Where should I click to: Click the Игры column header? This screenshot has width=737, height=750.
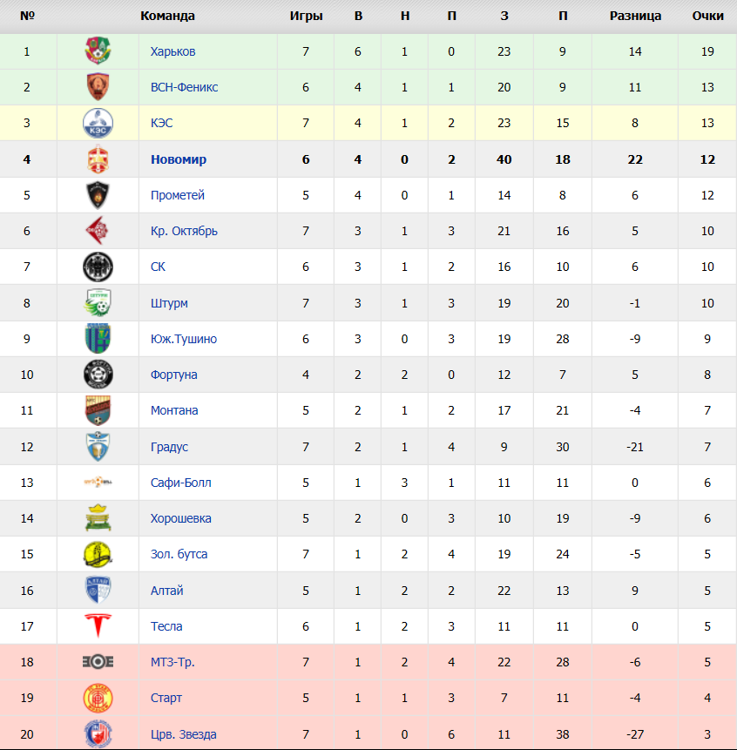tap(306, 16)
